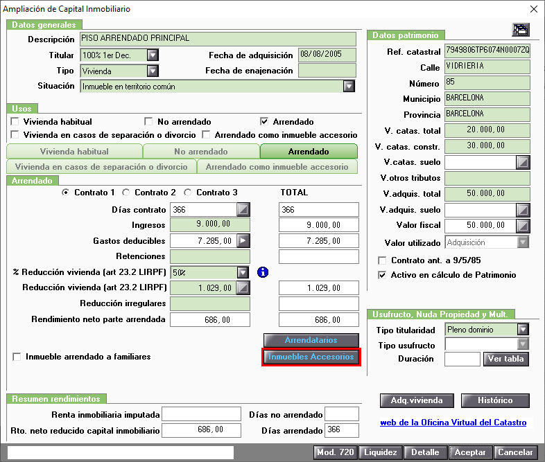Open the Tipo Vivienda dropdown
This screenshot has height=462, width=545.
(153, 71)
